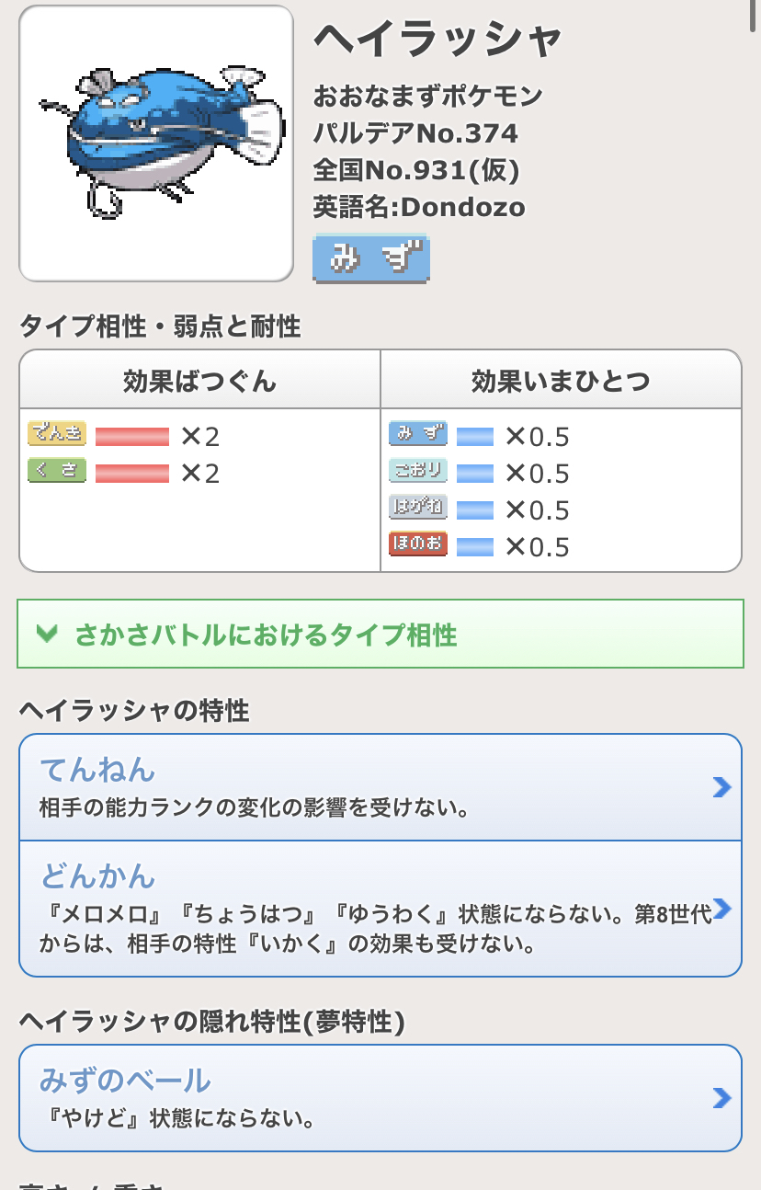
Task: Click the red ×2 bar for でんき
Action: (x=132, y=436)
